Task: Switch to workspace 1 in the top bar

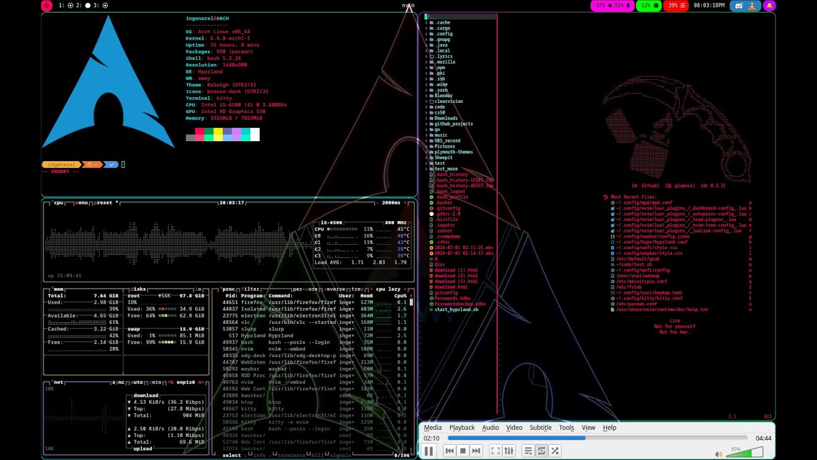Action: pyautogui.click(x=66, y=6)
